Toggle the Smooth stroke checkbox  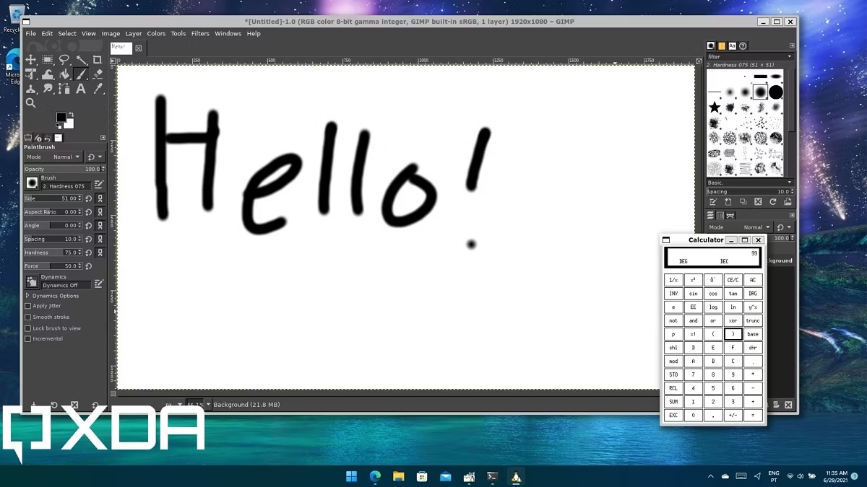pyautogui.click(x=28, y=317)
